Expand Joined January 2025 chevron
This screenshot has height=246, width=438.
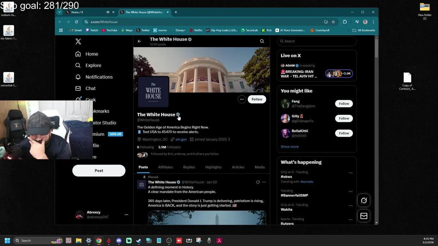229,139
